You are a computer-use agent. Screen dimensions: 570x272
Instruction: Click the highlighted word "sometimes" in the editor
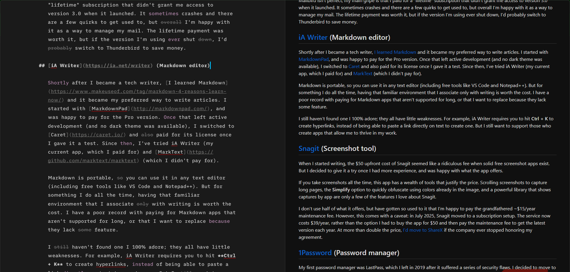coord(164,13)
